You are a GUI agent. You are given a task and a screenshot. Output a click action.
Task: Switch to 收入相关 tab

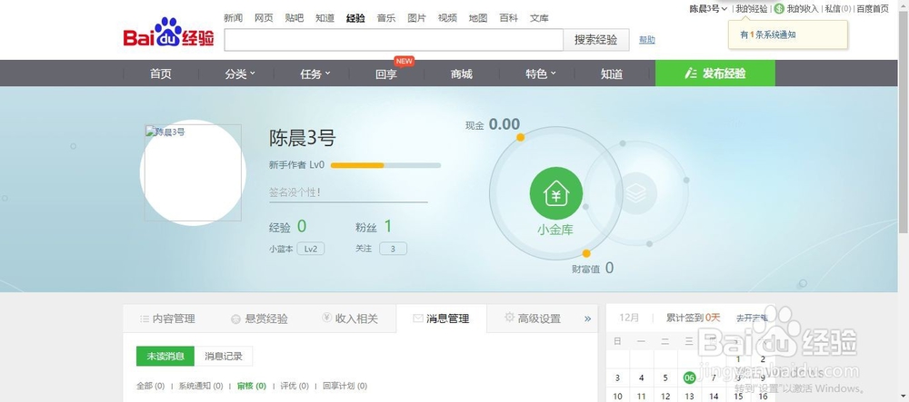[350, 319]
